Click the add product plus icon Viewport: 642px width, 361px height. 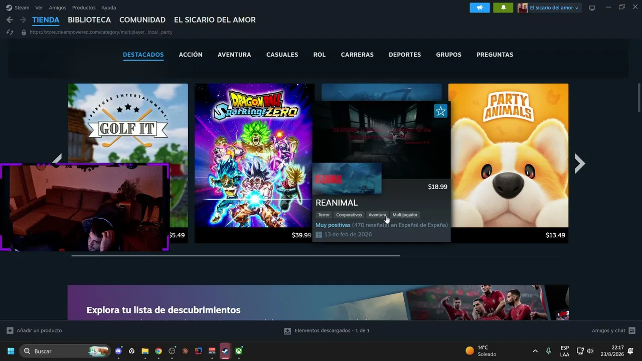click(x=10, y=330)
